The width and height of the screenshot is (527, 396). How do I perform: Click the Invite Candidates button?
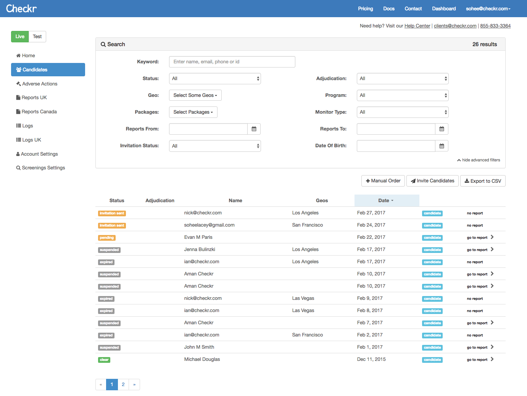(x=432, y=181)
